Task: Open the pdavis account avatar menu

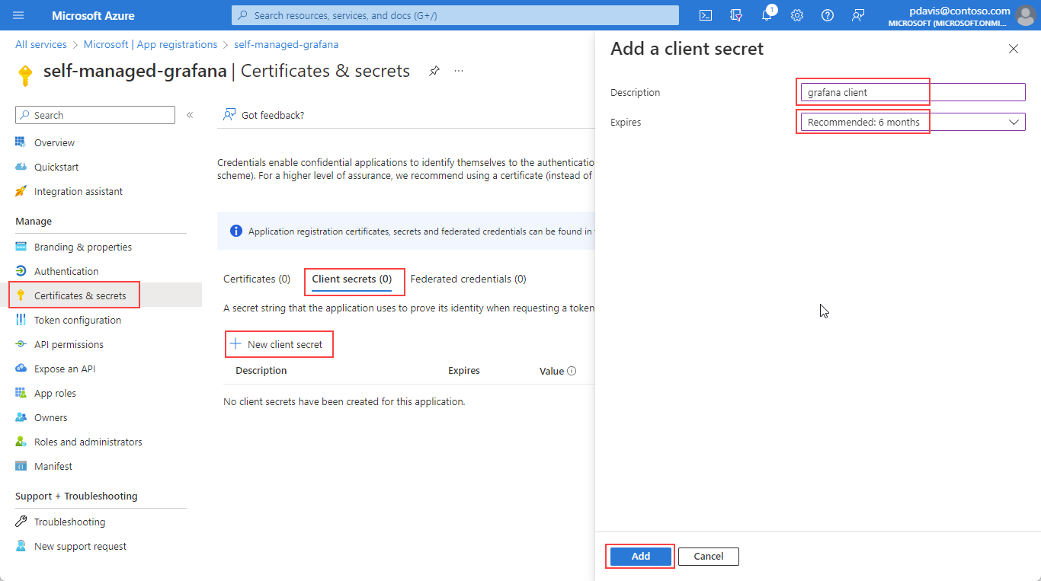Action: click(x=1026, y=15)
